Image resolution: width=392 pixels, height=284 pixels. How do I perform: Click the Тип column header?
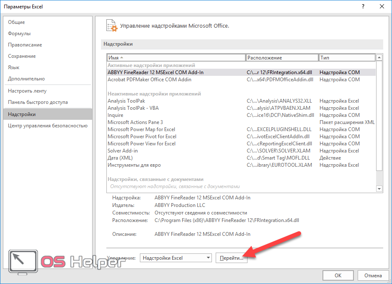[x=347, y=58]
